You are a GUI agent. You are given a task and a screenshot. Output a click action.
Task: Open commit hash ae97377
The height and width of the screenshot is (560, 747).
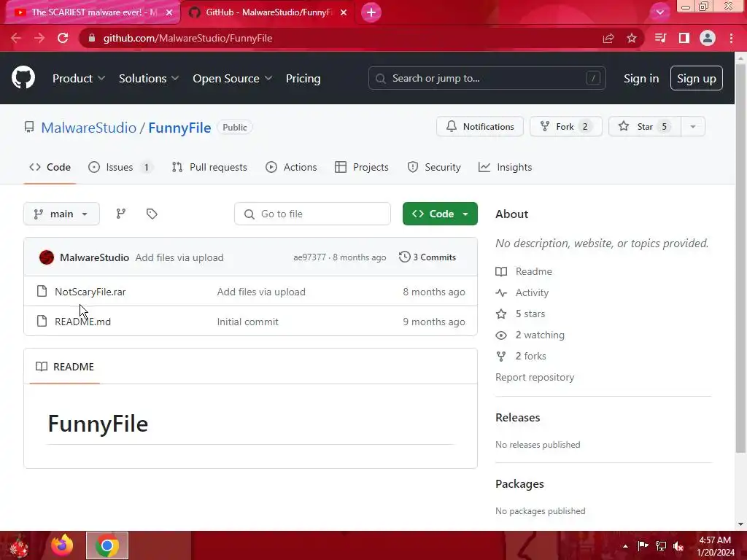[309, 257]
